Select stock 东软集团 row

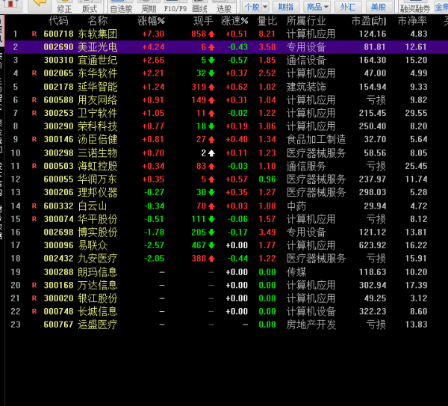coord(226,34)
